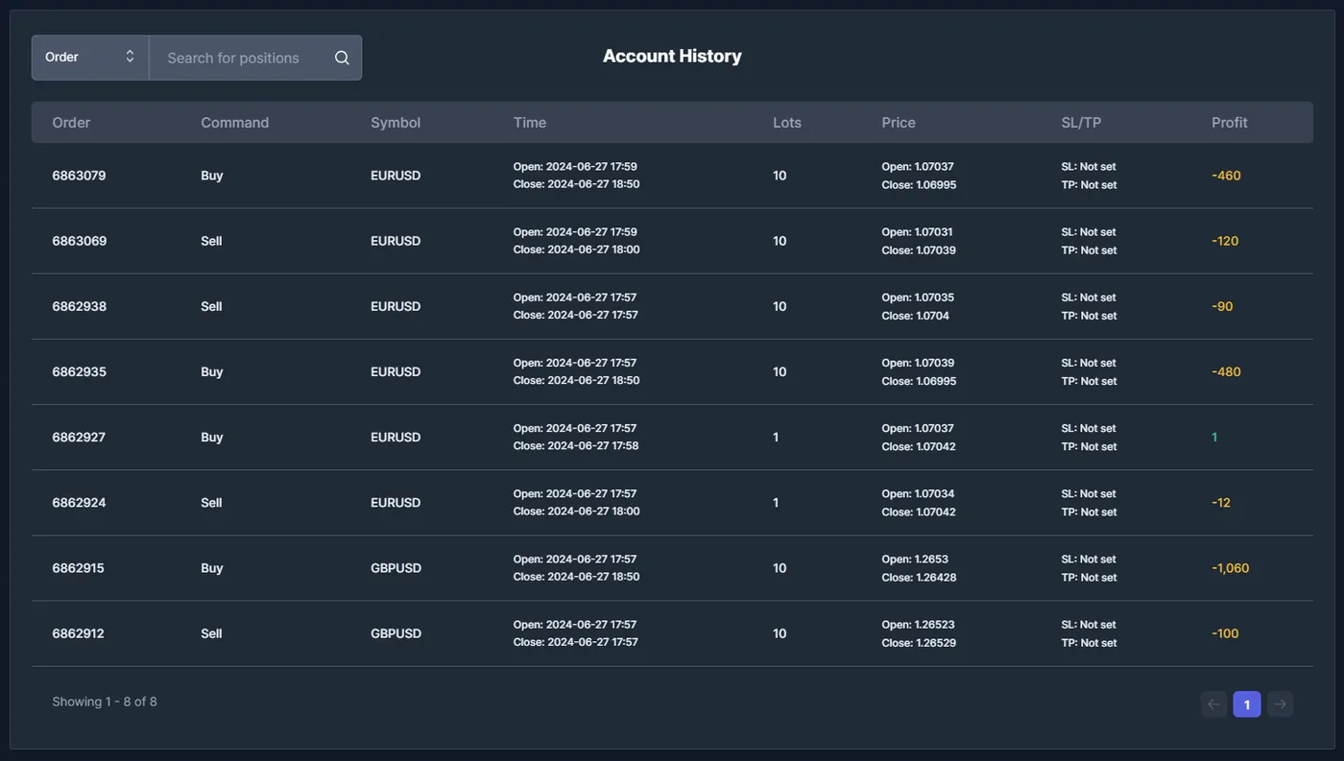Click the Account History title

672,56
